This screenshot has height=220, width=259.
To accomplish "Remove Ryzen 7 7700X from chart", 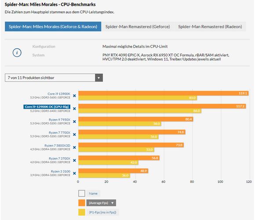I will (x=74, y=134).
